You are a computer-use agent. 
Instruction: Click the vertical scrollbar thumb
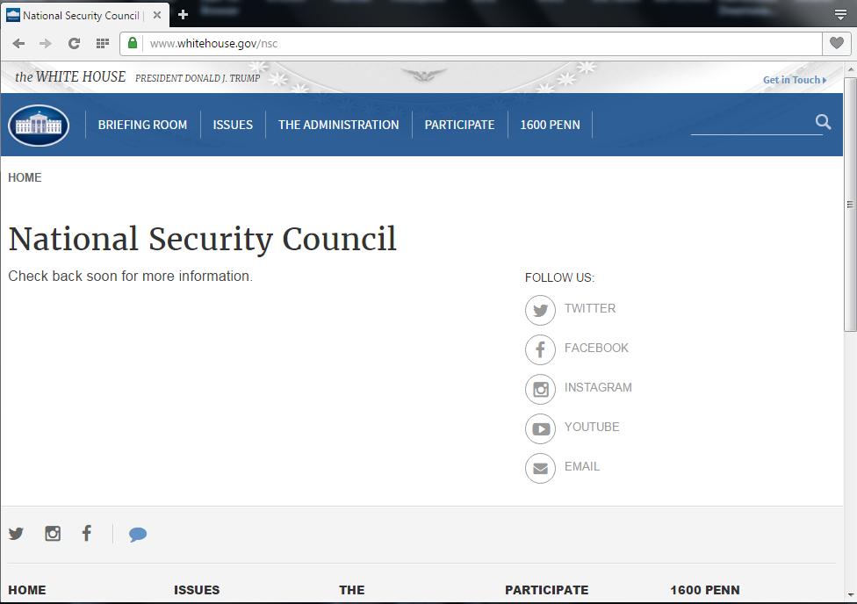(x=850, y=204)
